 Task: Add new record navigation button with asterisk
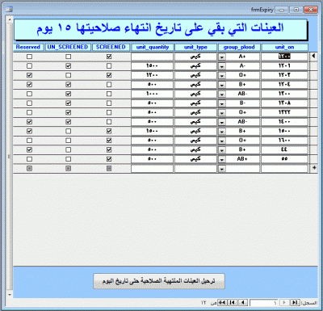[222, 303]
